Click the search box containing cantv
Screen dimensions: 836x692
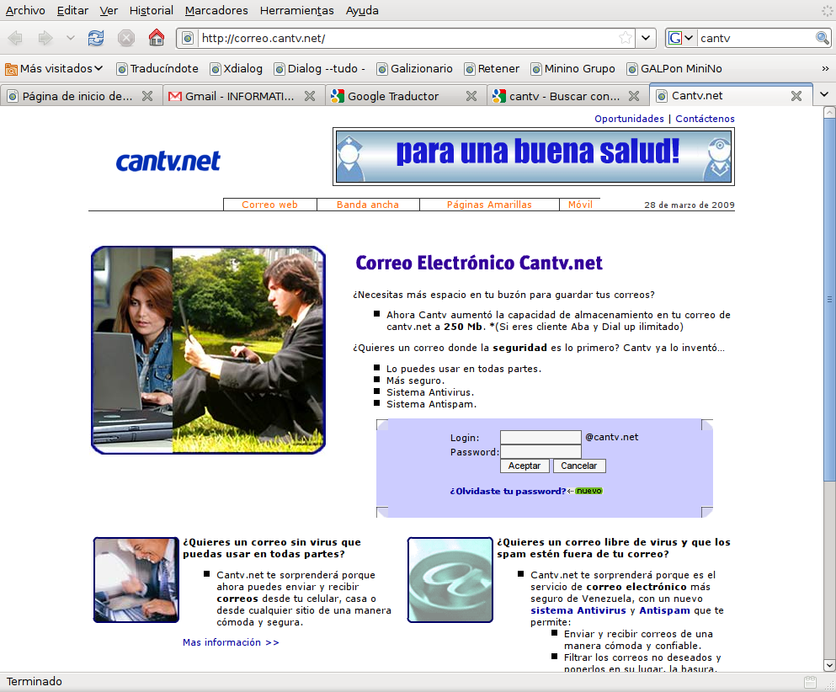pyautogui.click(x=756, y=38)
